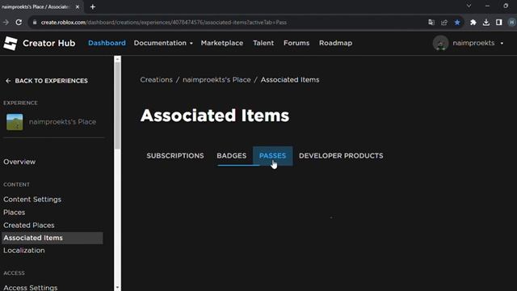
Task: Open the Forums nav item
Action: [296, 43]
